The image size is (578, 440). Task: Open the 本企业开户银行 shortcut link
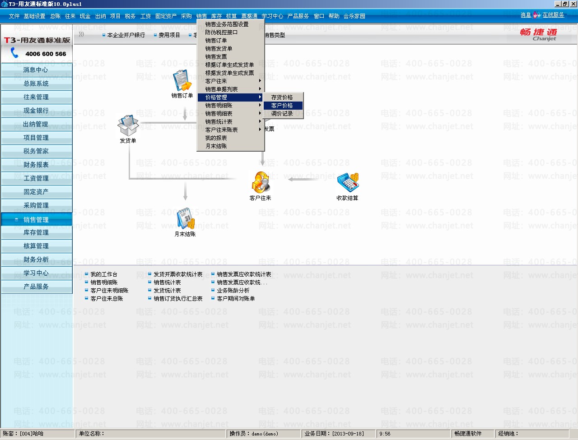pos(126,35)
